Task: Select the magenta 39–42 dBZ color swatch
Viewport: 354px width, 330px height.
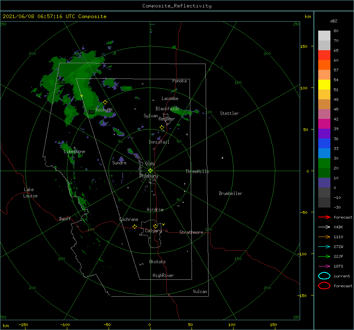Action: tap(324, 124)
